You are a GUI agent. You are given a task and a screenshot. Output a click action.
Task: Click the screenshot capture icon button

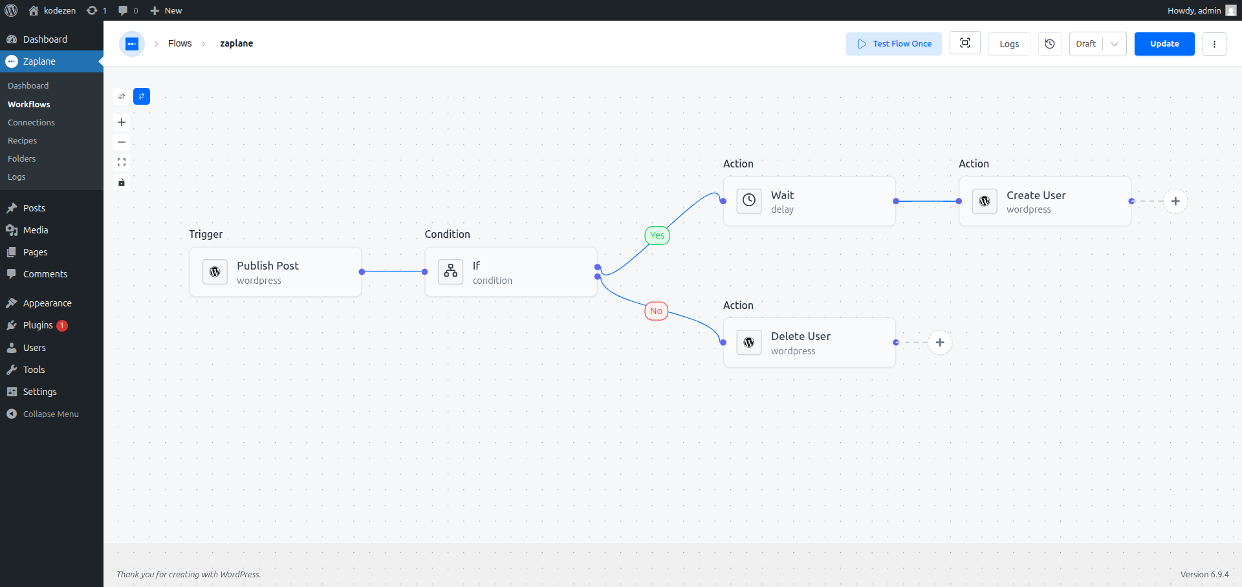(965, 43)
